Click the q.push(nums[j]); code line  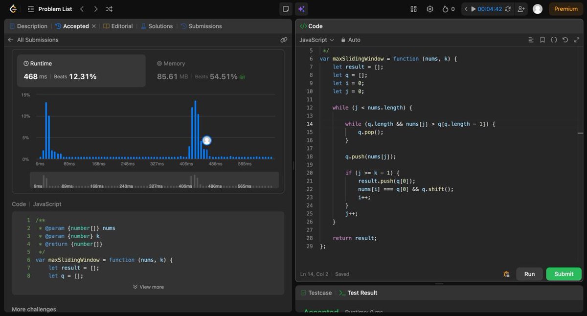click(370, 157)
